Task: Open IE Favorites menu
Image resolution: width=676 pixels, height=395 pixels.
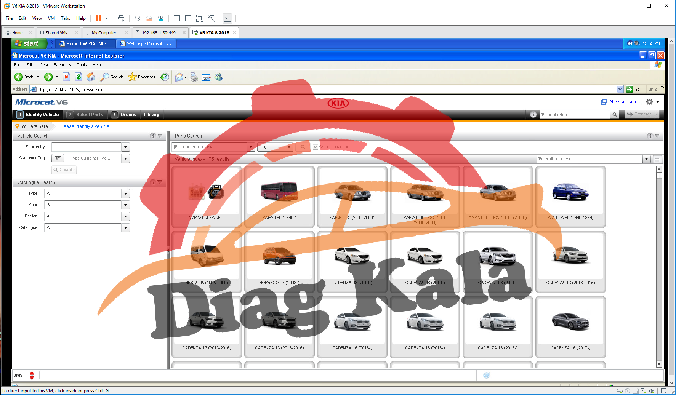Action: coord(62,65)
